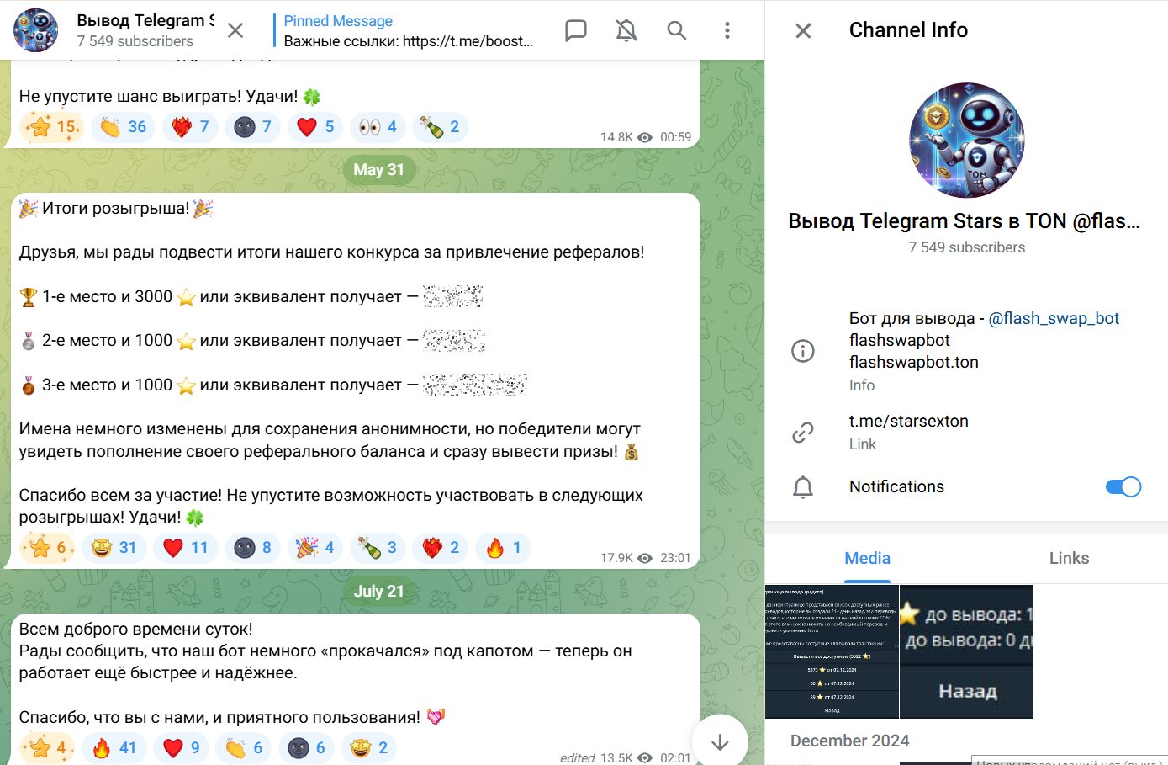Click the muted bell icon in chat header

(x=626, y=30)
